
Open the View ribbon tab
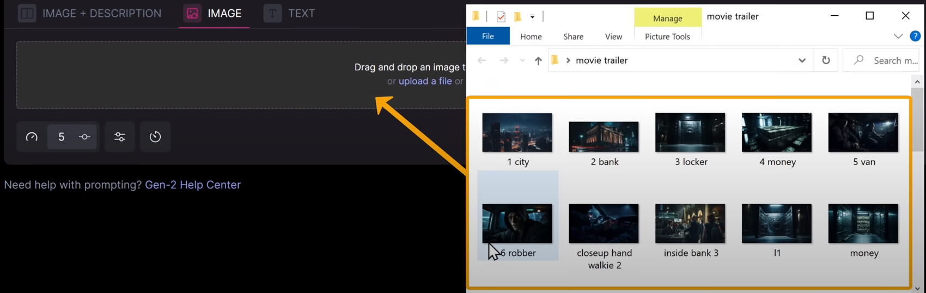pos(613,36)
